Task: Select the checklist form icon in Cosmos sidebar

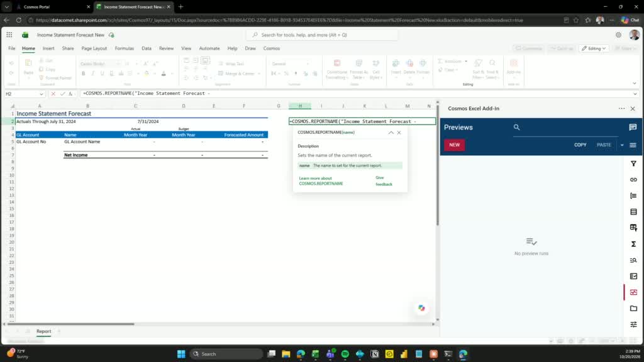Action: 633,277
